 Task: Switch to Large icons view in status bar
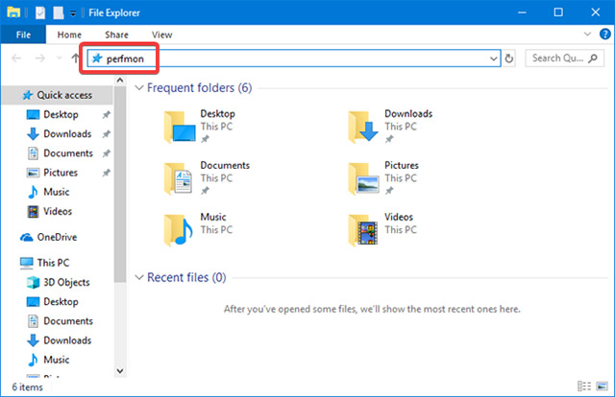coord(602,386)
